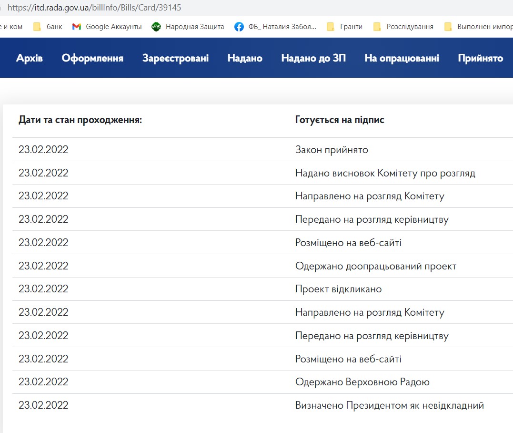Click Визначено Президентом як невідкладний row
513x433 pixels.
coord(389,405)
